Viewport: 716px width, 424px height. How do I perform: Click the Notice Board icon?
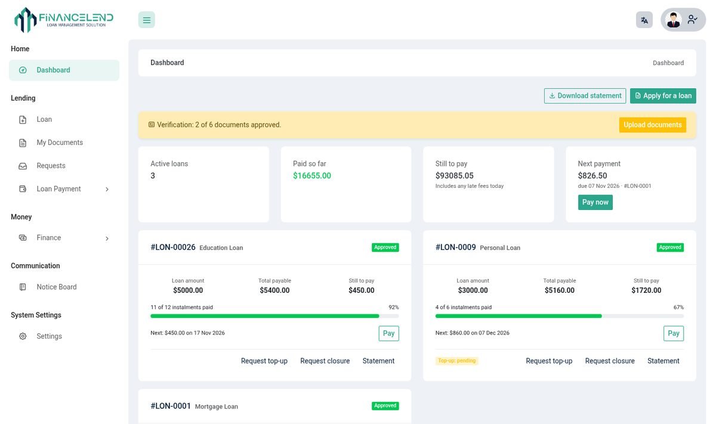coord(23,287)
